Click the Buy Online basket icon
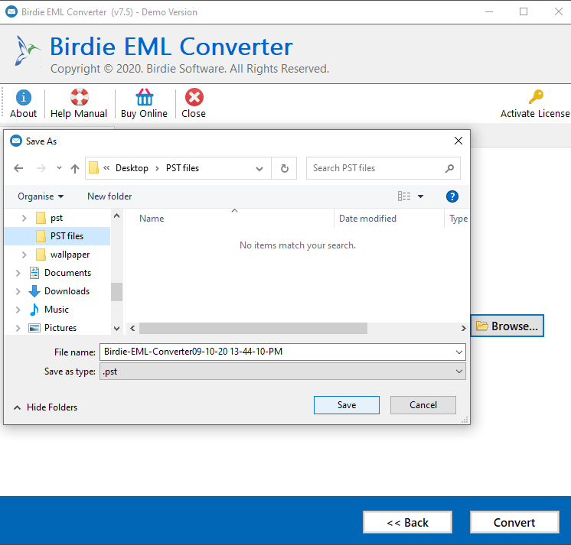 tap(145, 97)
